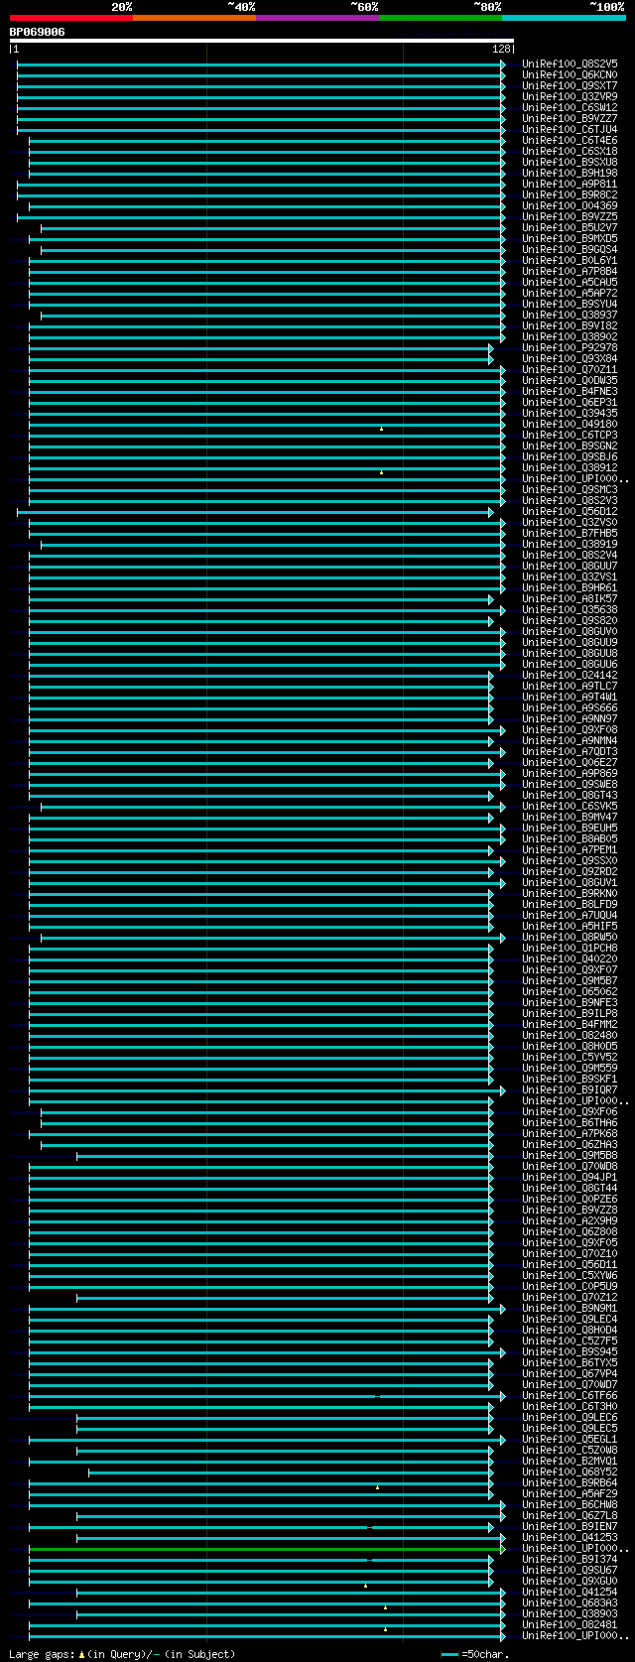This screenshot has height=1662, width=635.
Task: Select label UniRef100_A9NN97
Action: tap(570, 718)
